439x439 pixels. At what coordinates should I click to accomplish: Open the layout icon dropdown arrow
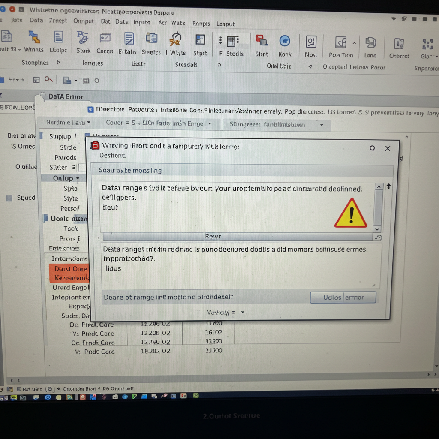point(75,81)
